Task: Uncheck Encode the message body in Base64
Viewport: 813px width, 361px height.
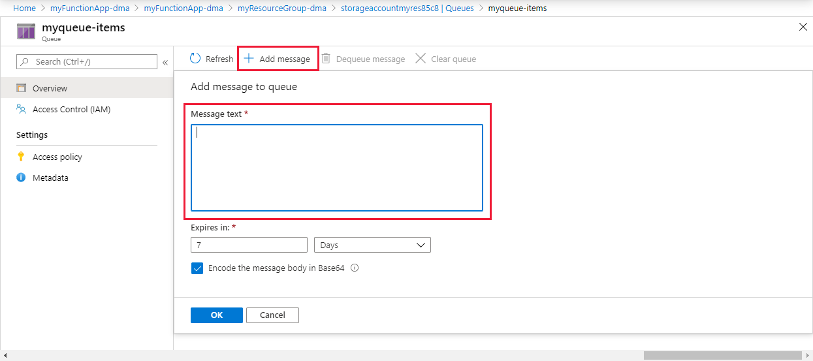Action: pyautogui.click(x=197, y=268)
